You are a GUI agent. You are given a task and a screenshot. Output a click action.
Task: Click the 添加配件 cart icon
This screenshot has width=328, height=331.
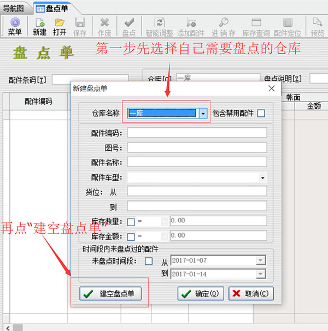coord(191,22)
